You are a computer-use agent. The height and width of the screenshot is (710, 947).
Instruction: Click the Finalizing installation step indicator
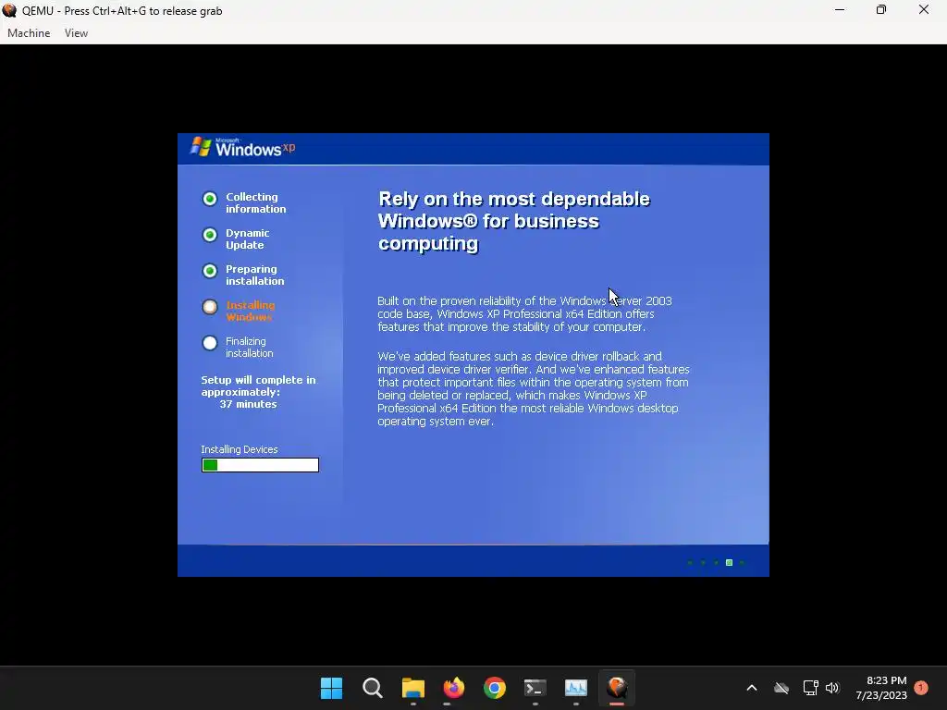(x=210, y=343)
